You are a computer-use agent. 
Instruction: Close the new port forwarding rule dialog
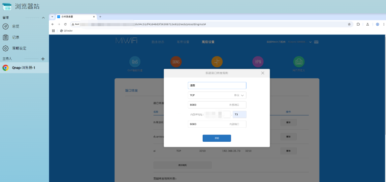263,73
